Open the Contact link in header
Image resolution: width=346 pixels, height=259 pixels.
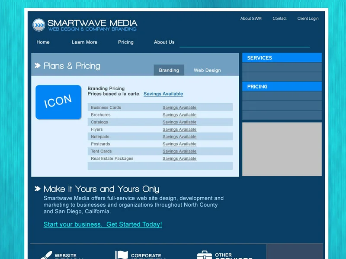coord(279,19)
